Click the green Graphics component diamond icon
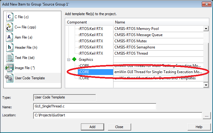The width and height of the screenshot is (213, 133). [74, 60]
